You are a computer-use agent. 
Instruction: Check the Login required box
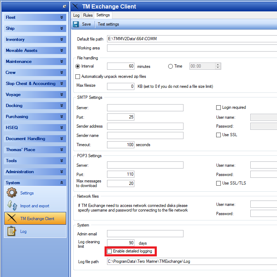(218, 108)
